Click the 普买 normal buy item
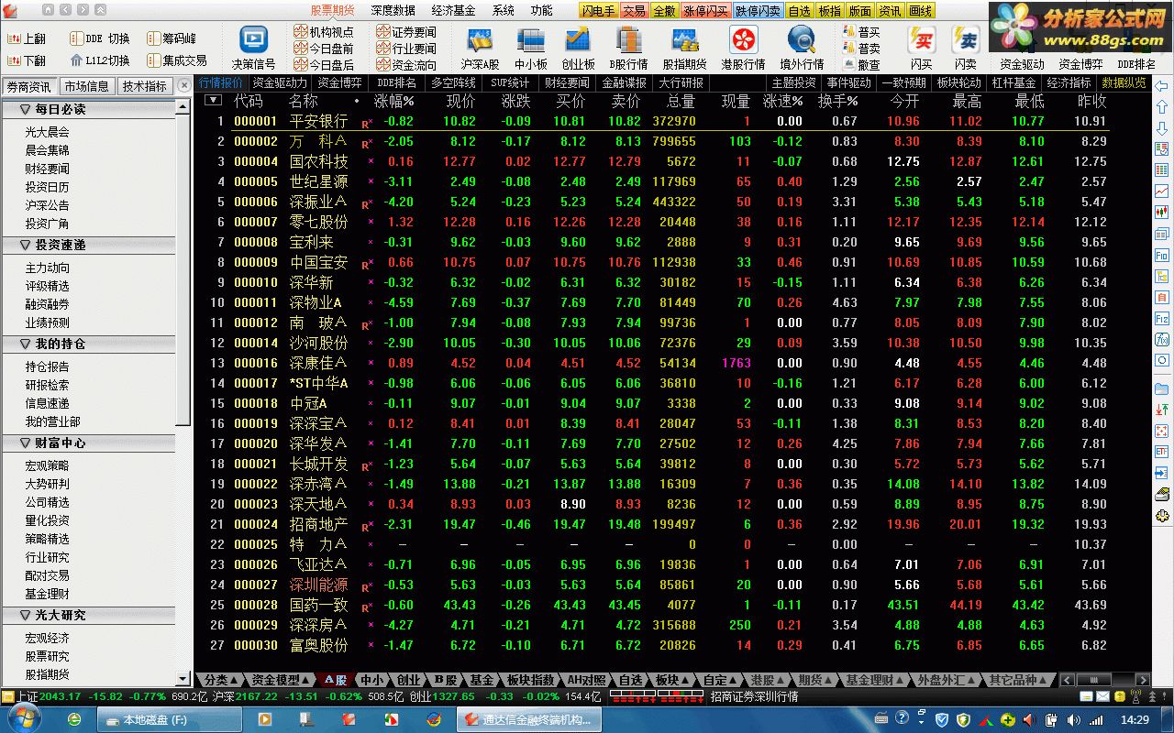 pos(861,32)
